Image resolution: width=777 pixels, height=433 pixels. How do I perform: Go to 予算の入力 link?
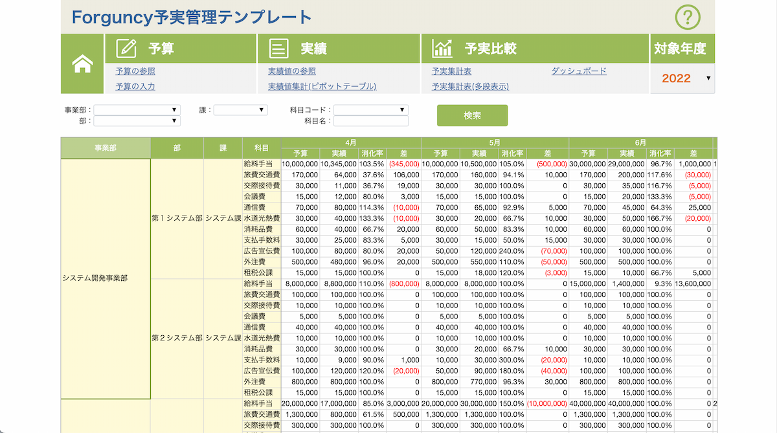(x=135, y=86)
